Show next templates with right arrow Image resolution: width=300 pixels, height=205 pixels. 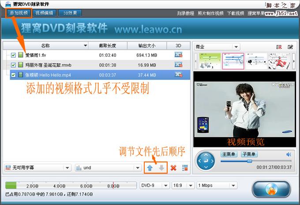point(294,61)
